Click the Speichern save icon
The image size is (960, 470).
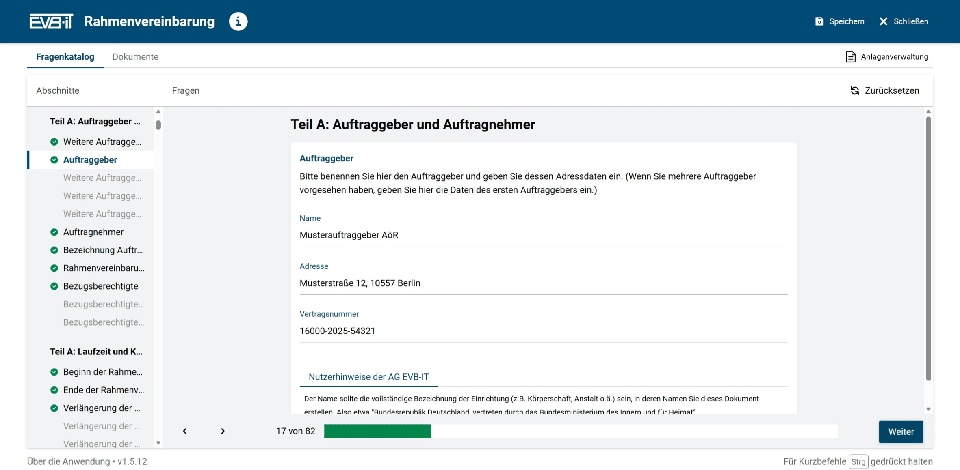819,21
